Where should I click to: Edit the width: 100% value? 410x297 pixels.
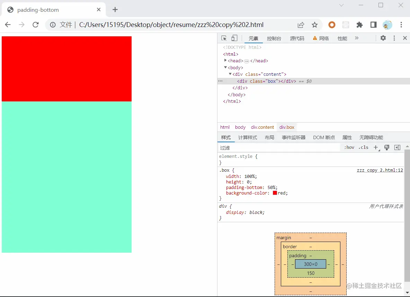point(250,177)
